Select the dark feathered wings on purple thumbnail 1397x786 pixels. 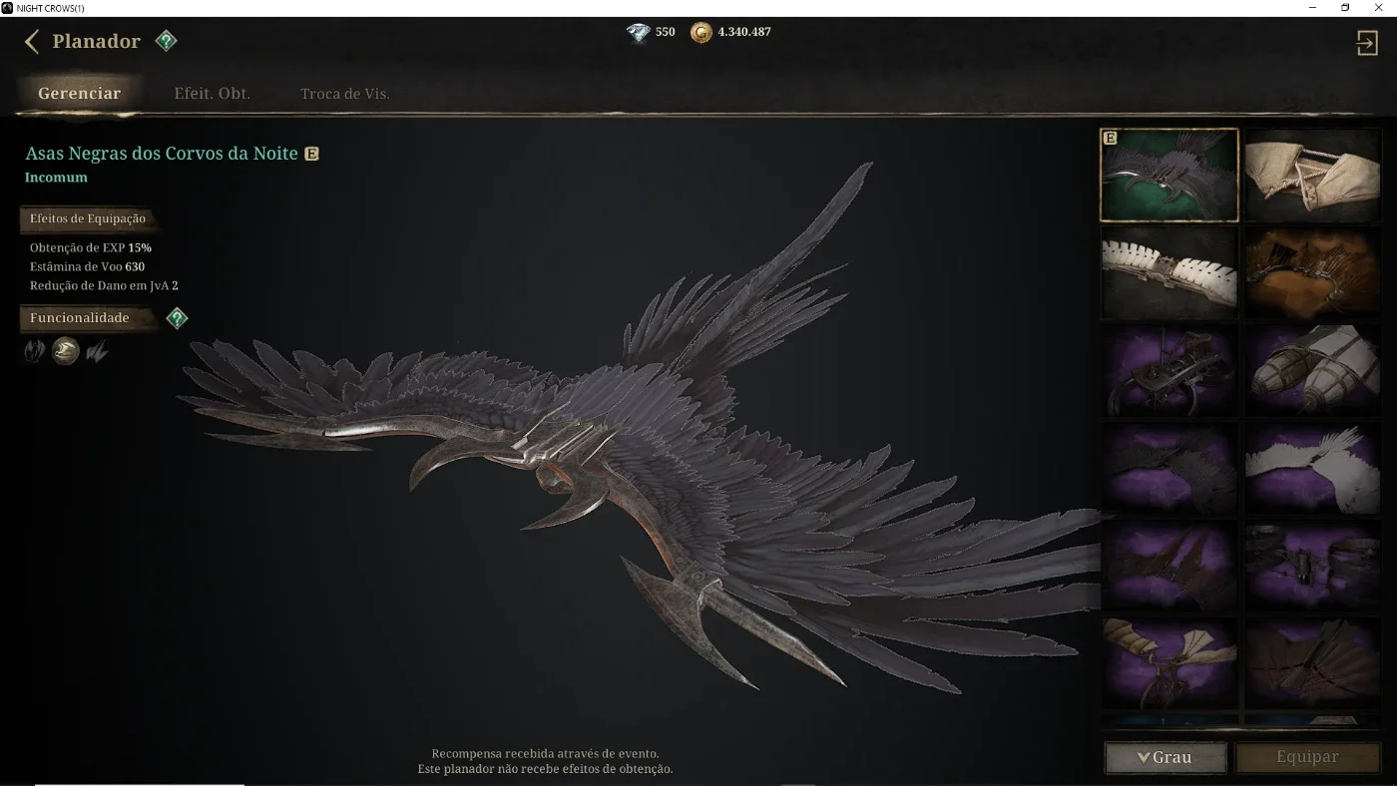(1169, 468)
